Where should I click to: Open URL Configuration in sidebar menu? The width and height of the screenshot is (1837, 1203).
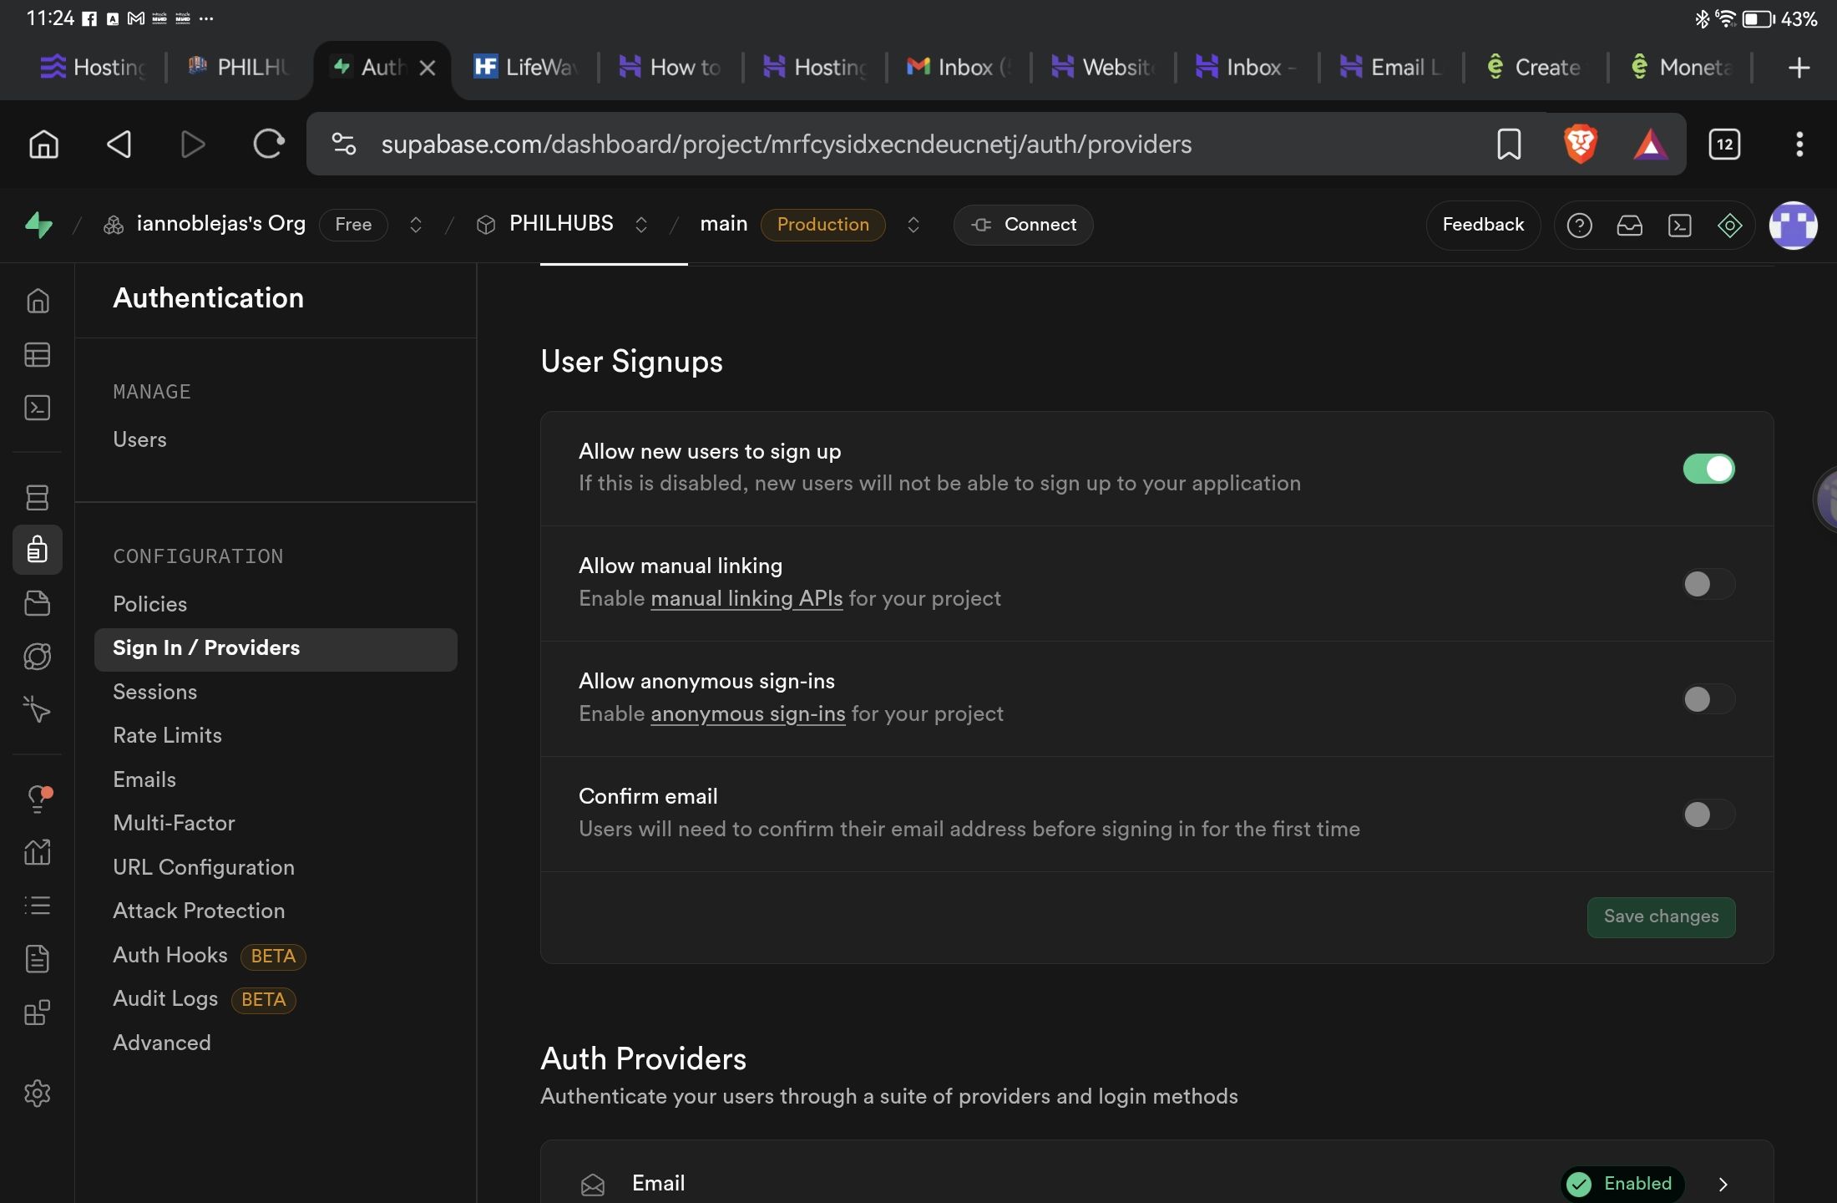coord(204,867)
